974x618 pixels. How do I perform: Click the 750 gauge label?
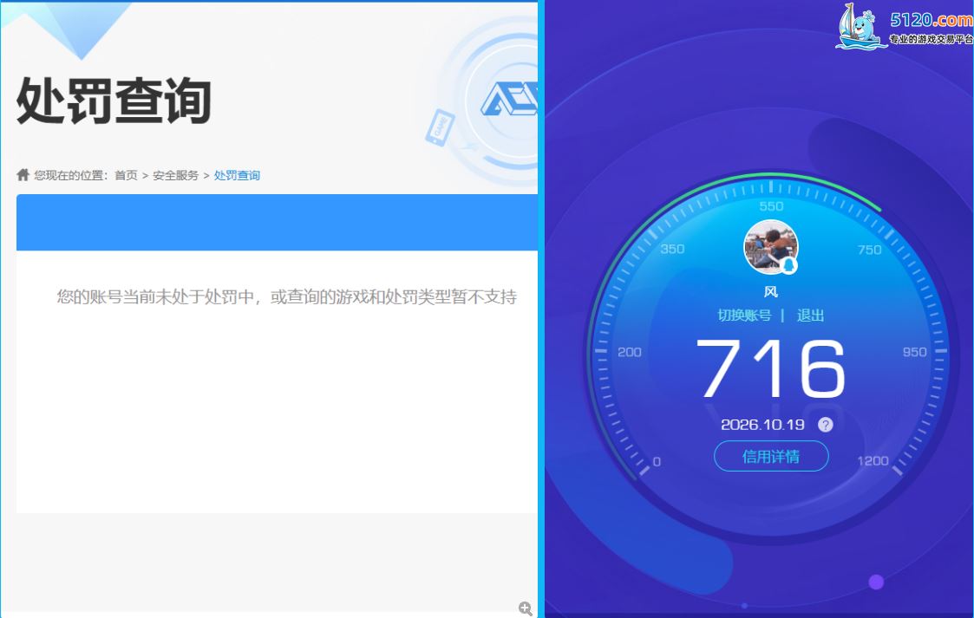(869, 250)
